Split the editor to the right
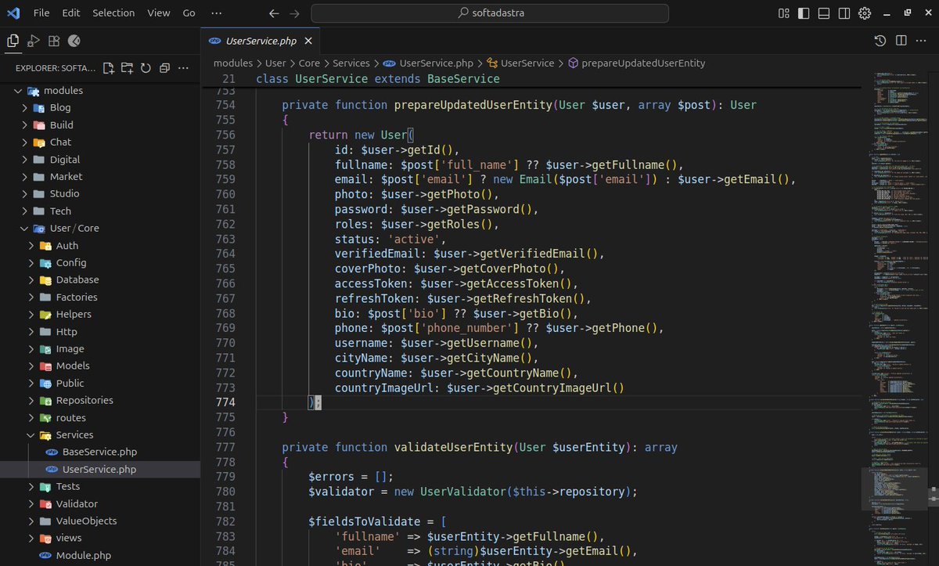Viewport: 939px width, 566px height. (x=901, y=41)
